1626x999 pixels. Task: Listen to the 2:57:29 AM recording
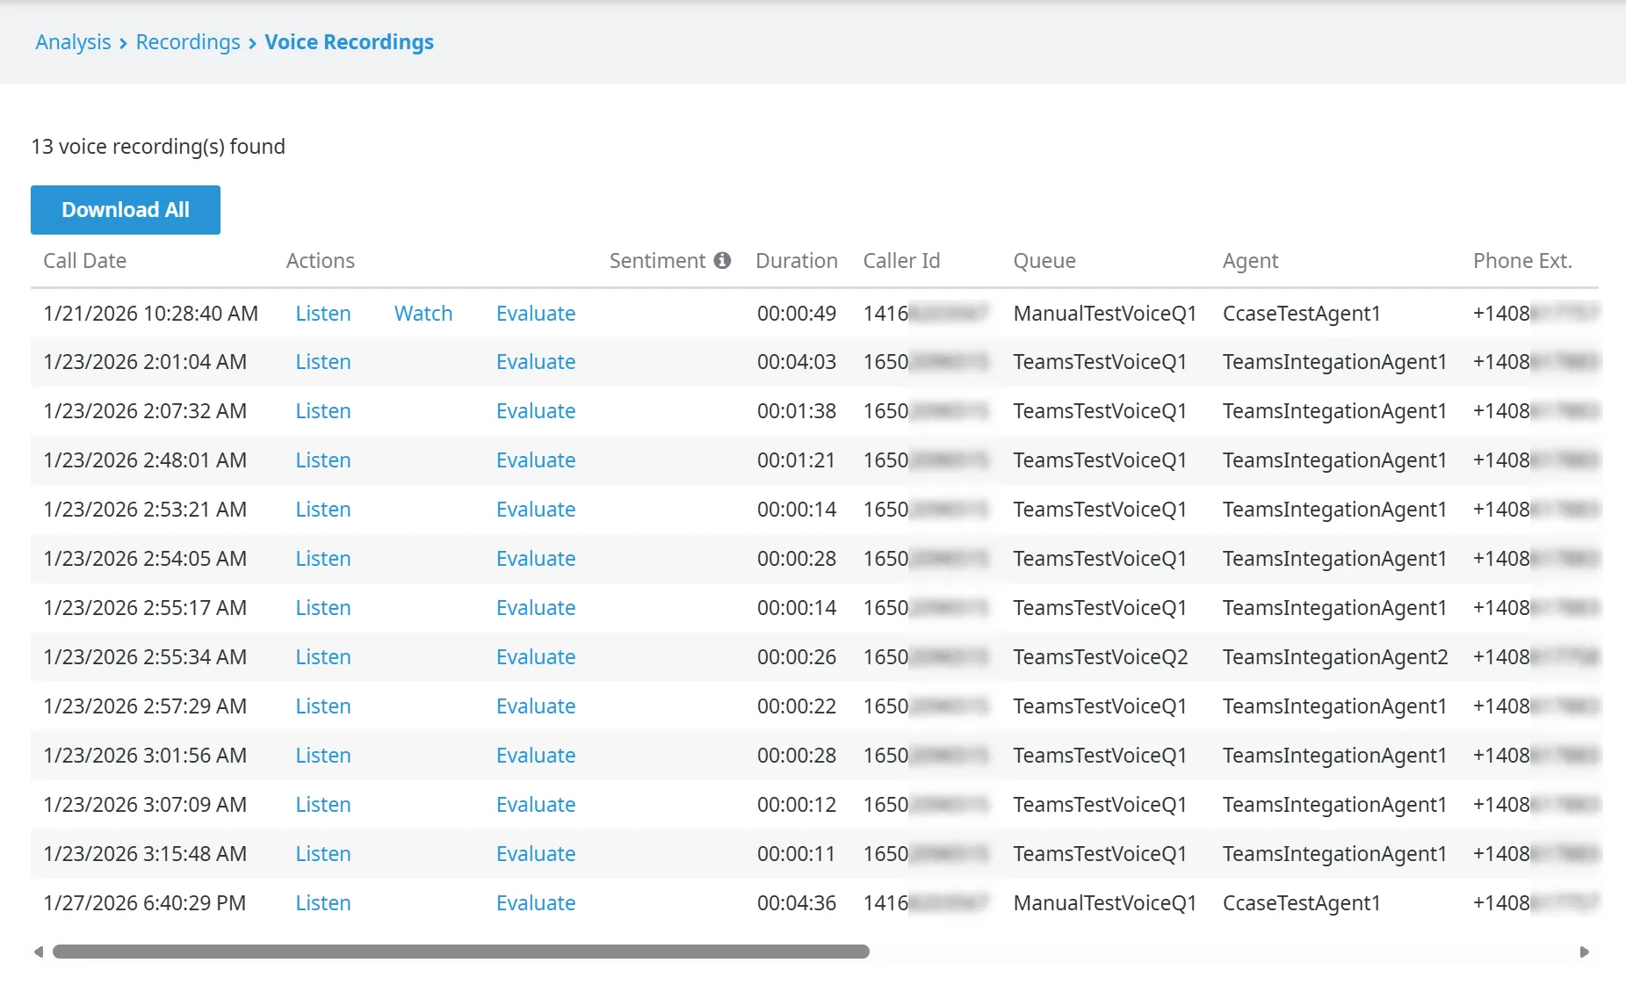pyautogui.click(x=323, y=706)
